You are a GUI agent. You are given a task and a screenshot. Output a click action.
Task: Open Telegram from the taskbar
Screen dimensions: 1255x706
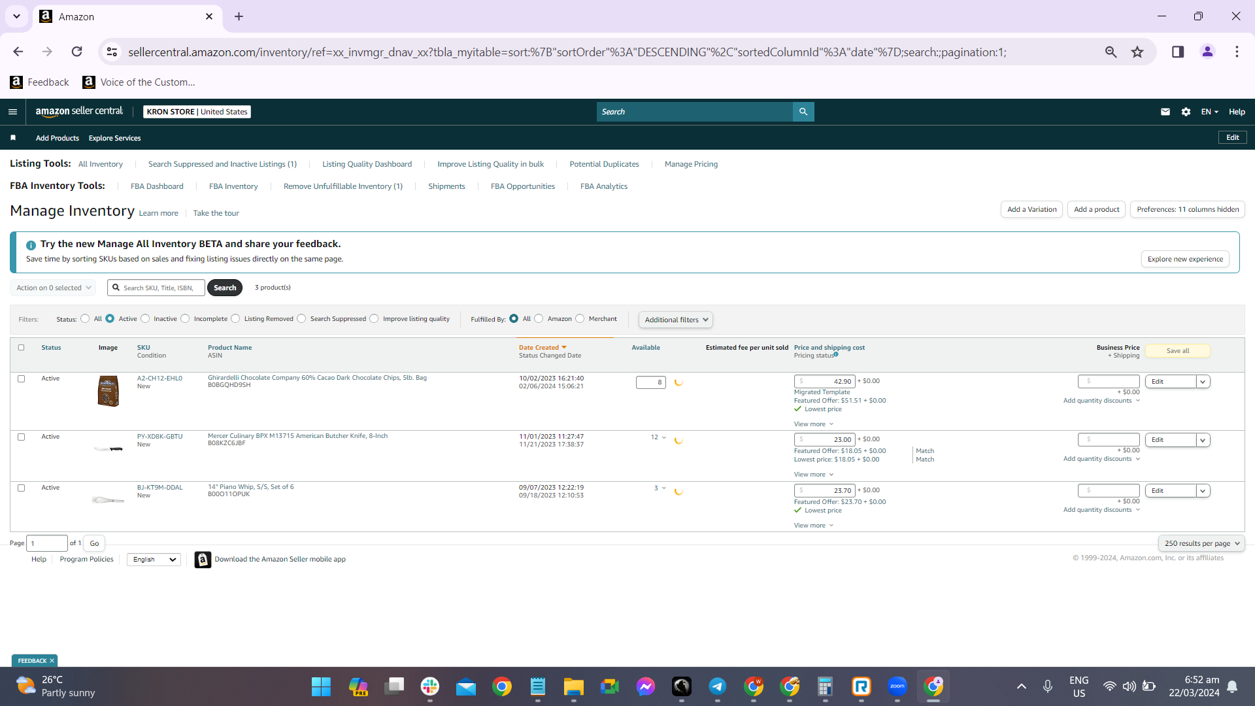[717, 686]
